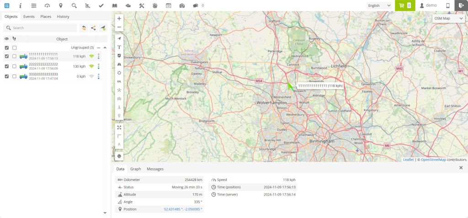The image size is (468, 218).
Task: Click the position coordinates link
Action: 183,209
